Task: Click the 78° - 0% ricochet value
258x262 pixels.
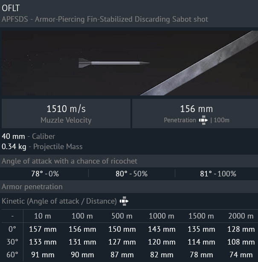Action: [x=45, y=174]
